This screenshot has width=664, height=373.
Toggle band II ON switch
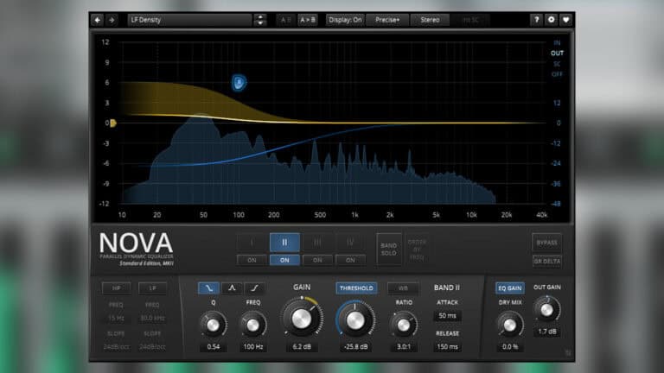284,260
